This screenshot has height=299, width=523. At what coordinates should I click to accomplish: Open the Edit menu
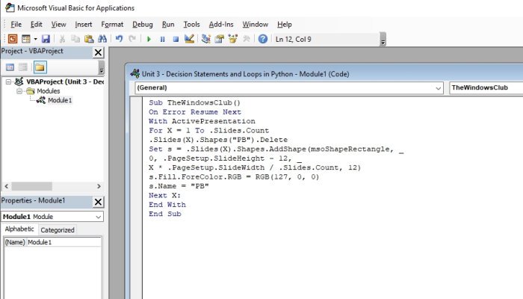[37, 25]
